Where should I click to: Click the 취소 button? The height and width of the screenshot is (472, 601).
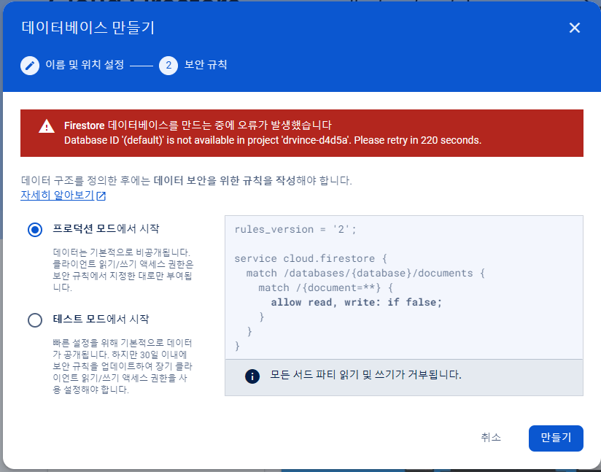coord(491,438)
